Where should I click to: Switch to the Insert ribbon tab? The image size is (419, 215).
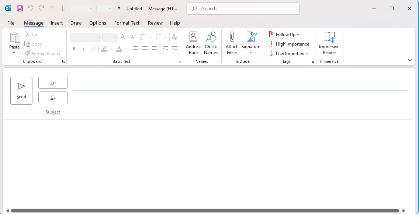click(x=57, y=23)
